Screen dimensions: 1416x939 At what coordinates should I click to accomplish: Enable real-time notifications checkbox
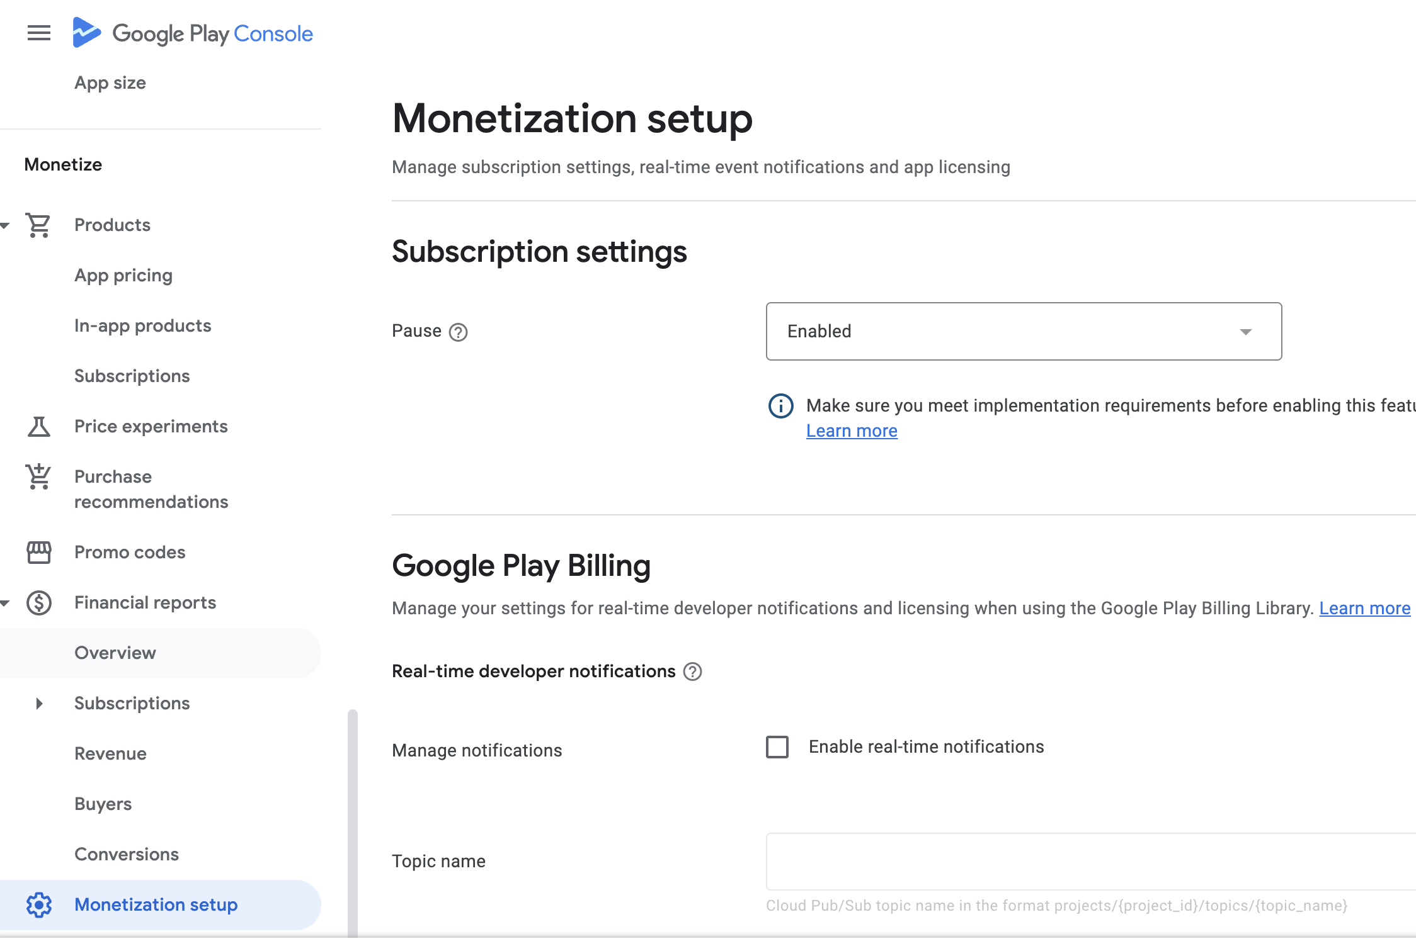coord(777,747)
